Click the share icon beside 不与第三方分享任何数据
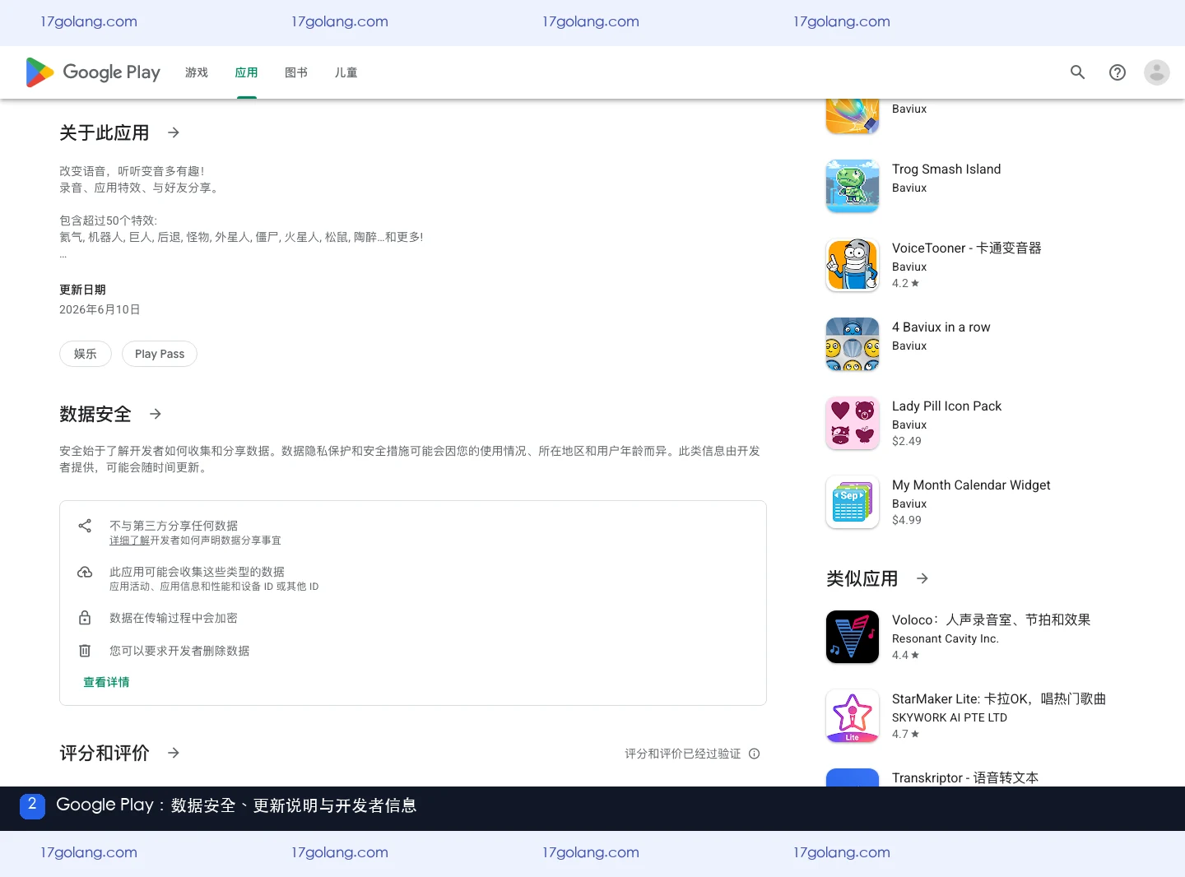The width and height of the screenshot is (1185, 877). [x=85, y=526]
